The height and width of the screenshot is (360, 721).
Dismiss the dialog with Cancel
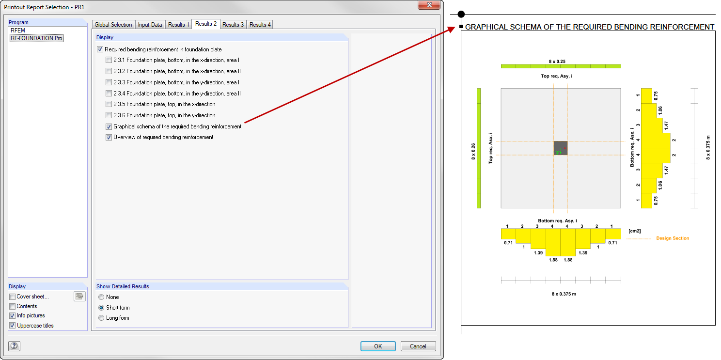pyautogui.click(x=418, y=346)
